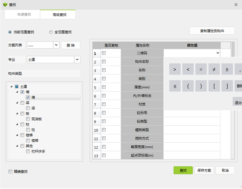Collapse the 板 category node
The image size is (242, 189).
tap(17, 114)
